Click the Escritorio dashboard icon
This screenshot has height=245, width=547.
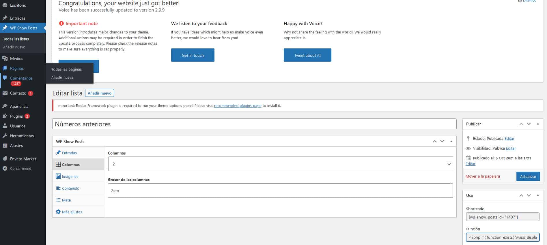[x=5, y=5]
